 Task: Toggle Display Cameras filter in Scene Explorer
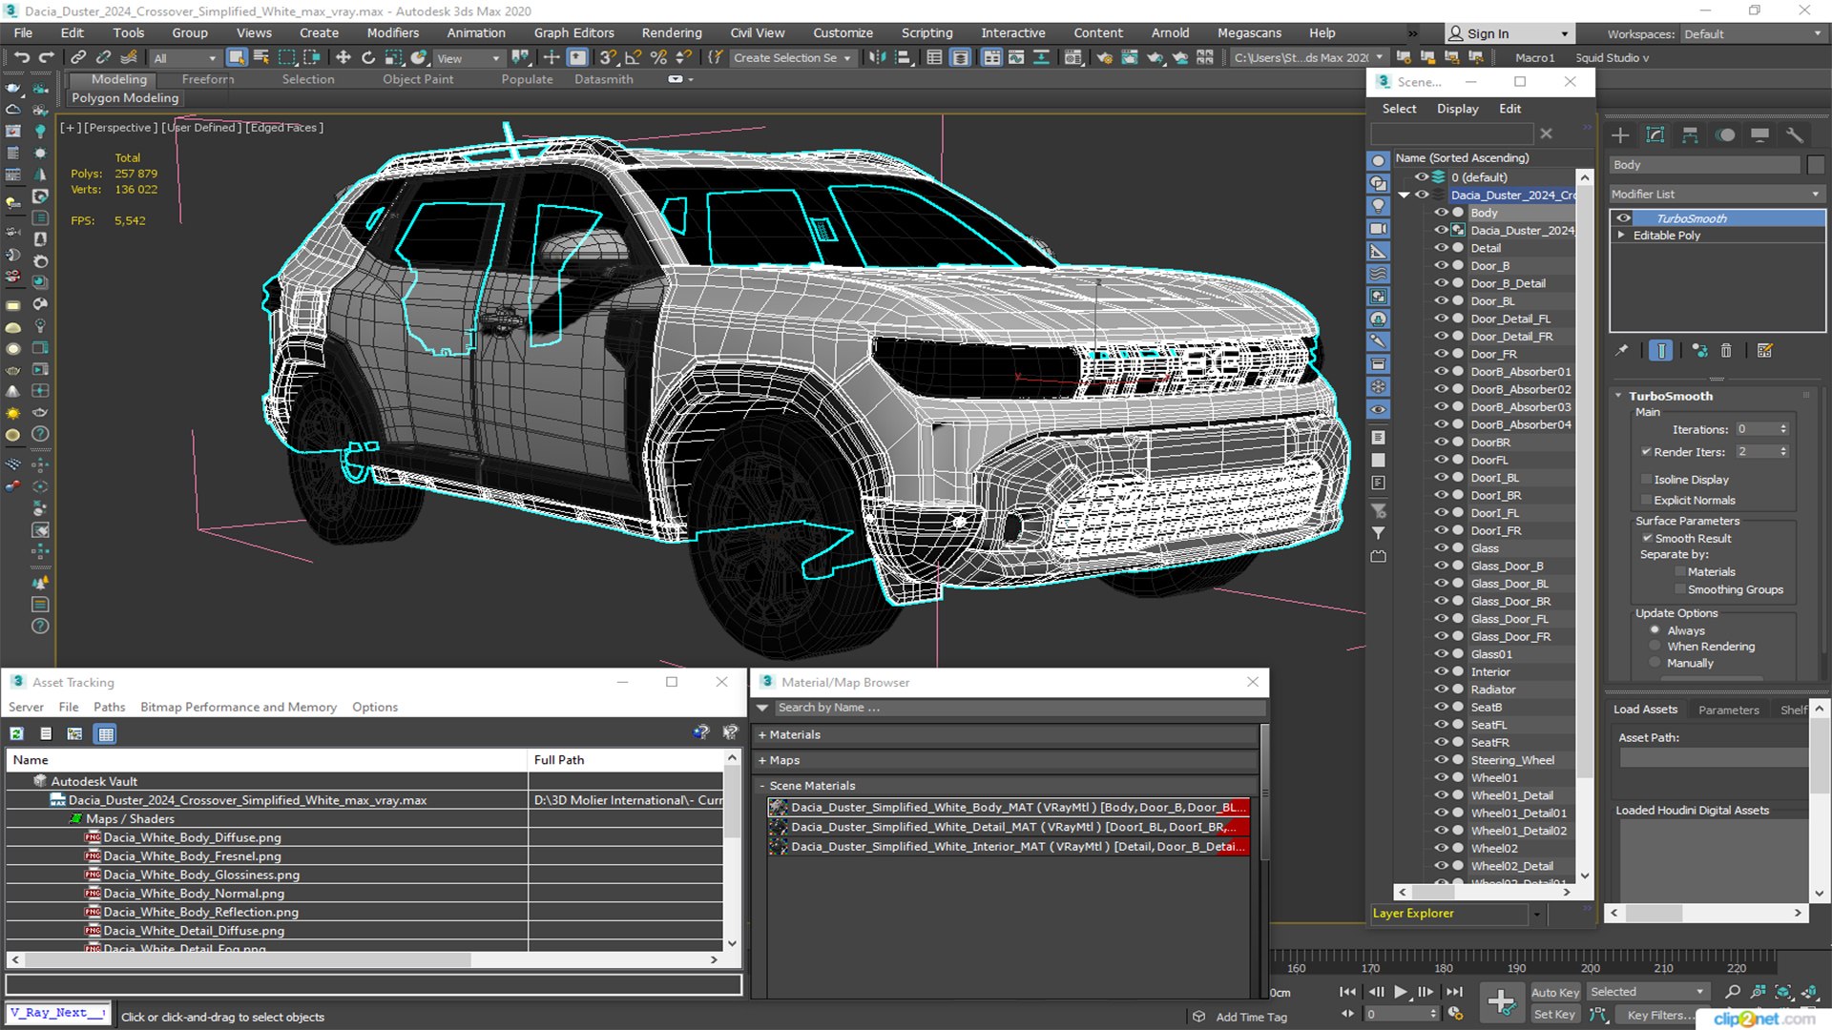(x=1379, y=229)
